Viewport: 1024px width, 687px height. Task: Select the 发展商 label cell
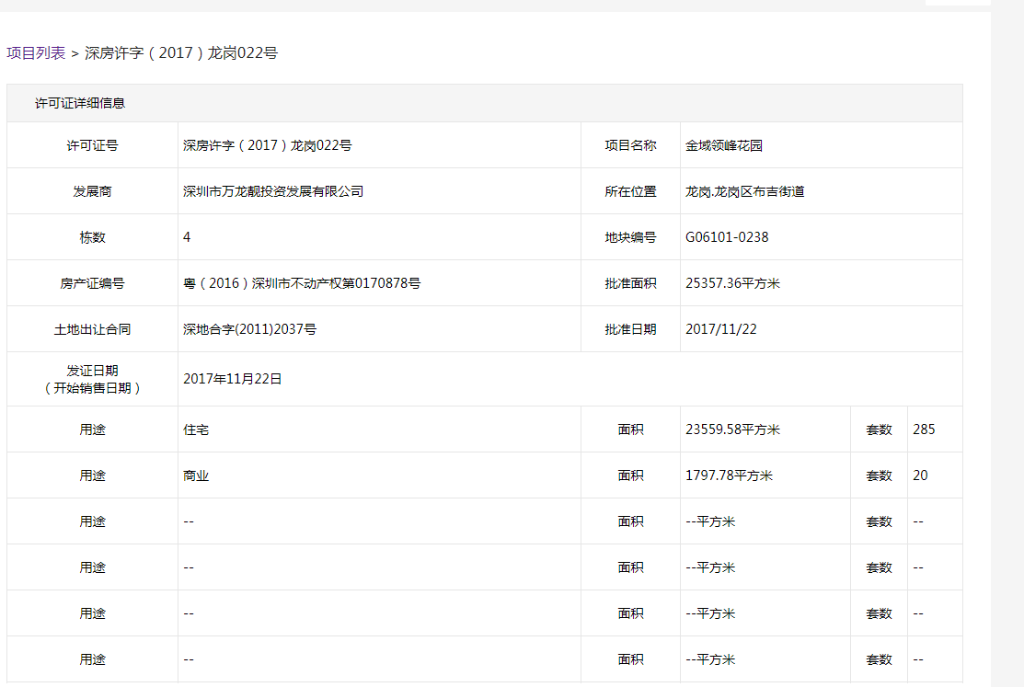coord(92,191)
